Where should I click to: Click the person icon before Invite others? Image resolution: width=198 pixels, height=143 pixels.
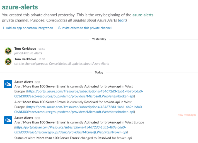pos(59,28)
